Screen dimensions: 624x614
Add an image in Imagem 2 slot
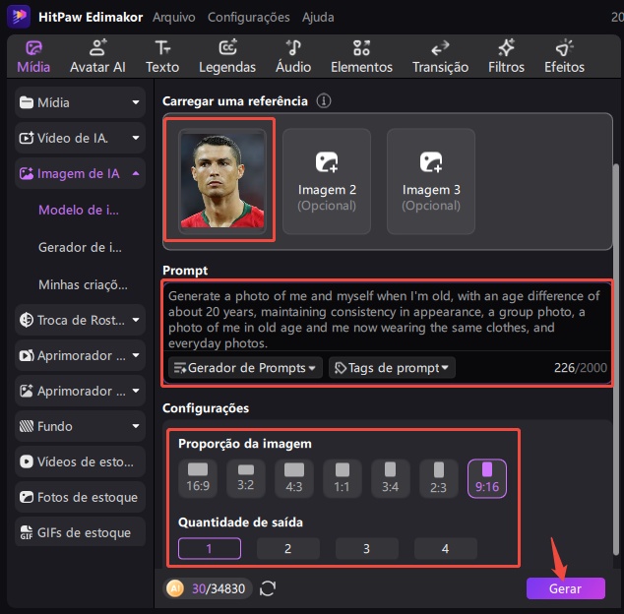click(x=327, y=181)
